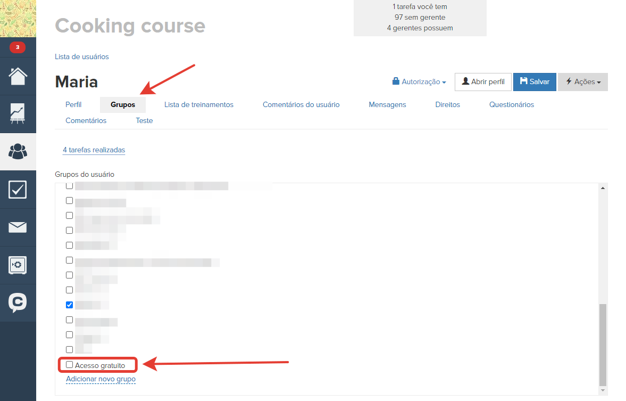Open the home icon in sidebar
Image resolution: width=626 pixels, height=401 pixels.
(x=18, y=76)
